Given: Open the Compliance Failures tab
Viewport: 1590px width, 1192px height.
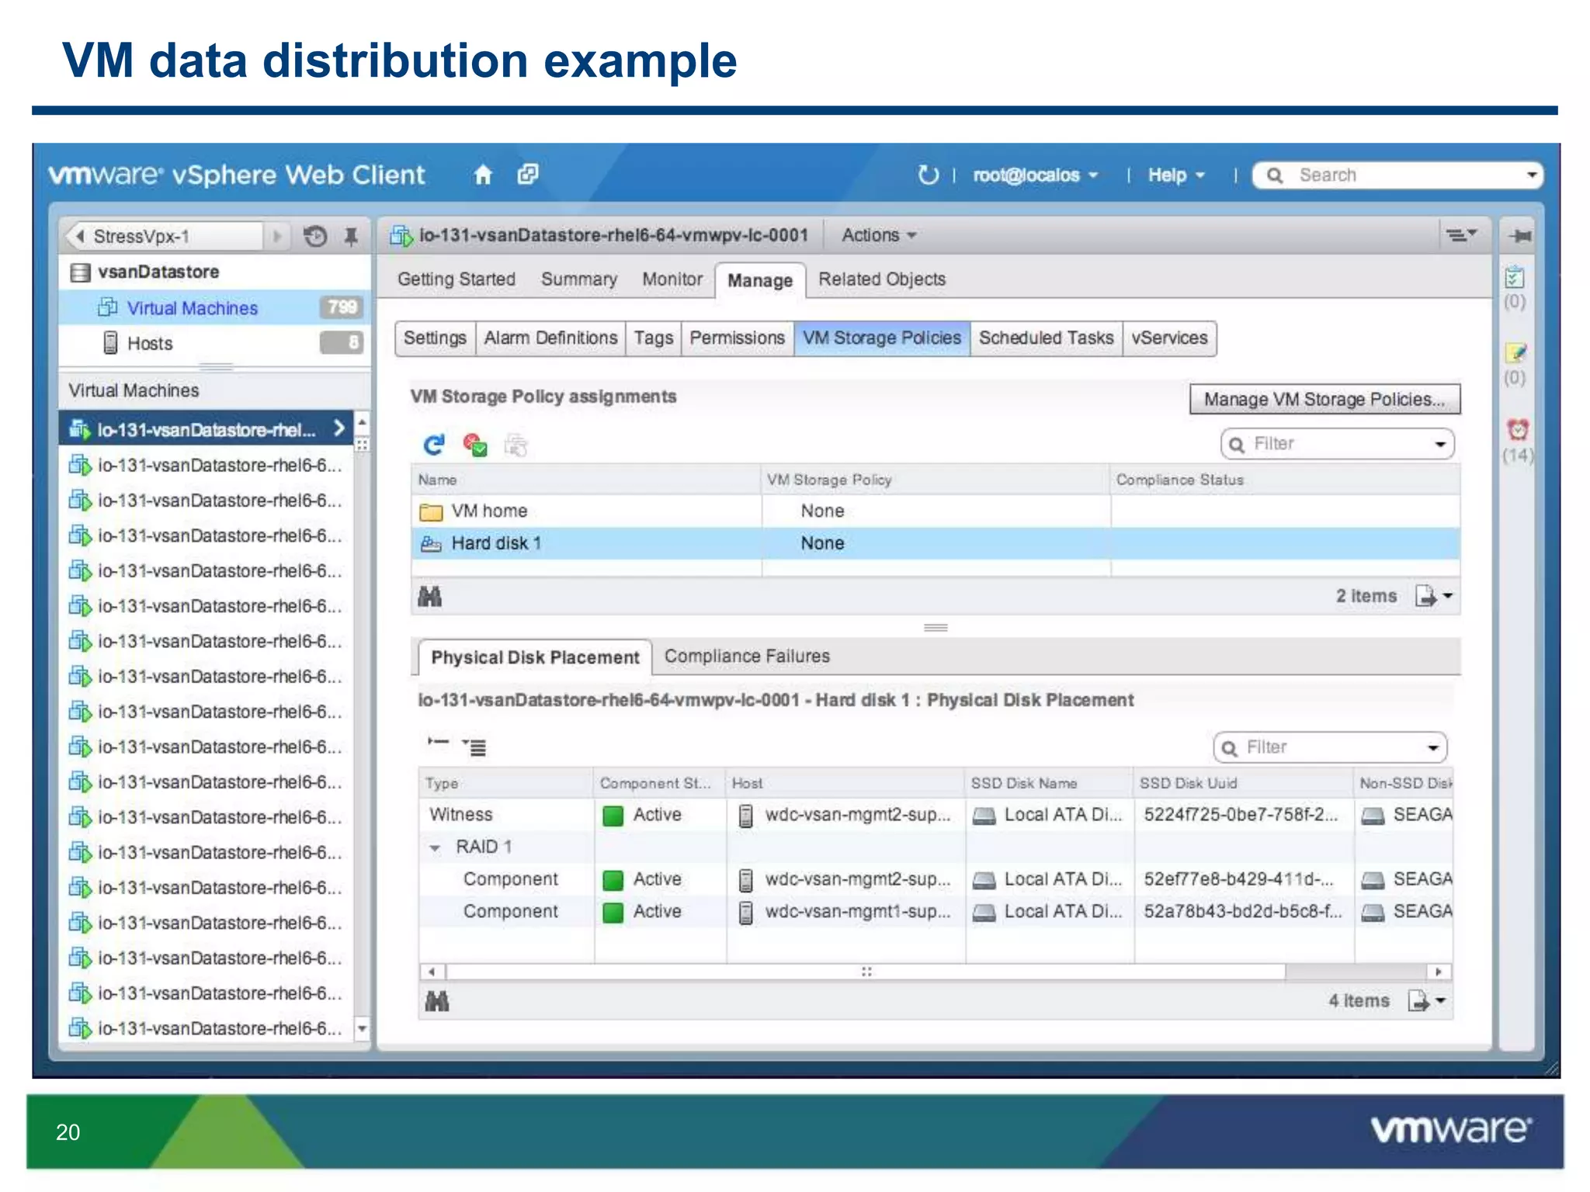Looking at the screenshot, I should pyautogui.click(x=747, y=657).
